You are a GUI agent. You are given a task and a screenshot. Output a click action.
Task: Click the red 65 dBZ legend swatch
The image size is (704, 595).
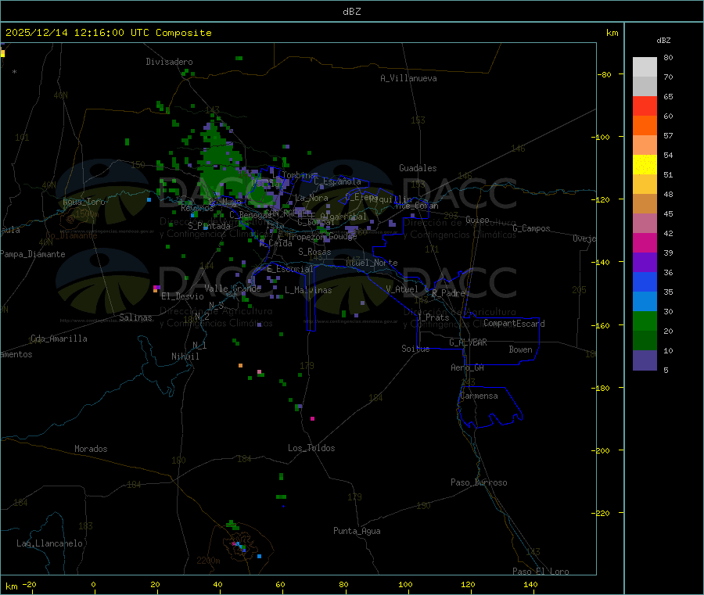pyautogui.click(x=645, y=106)
